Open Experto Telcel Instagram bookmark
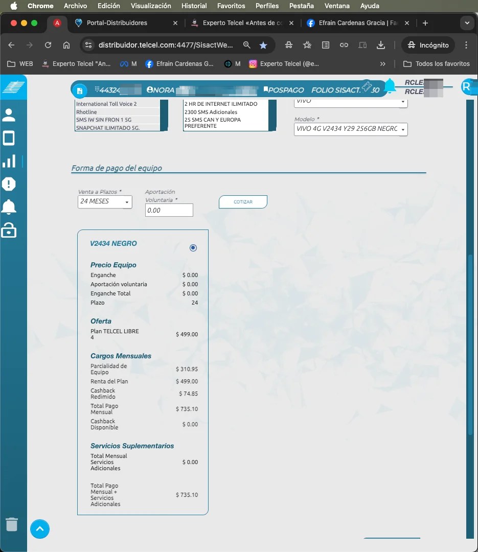 [284, 64]
